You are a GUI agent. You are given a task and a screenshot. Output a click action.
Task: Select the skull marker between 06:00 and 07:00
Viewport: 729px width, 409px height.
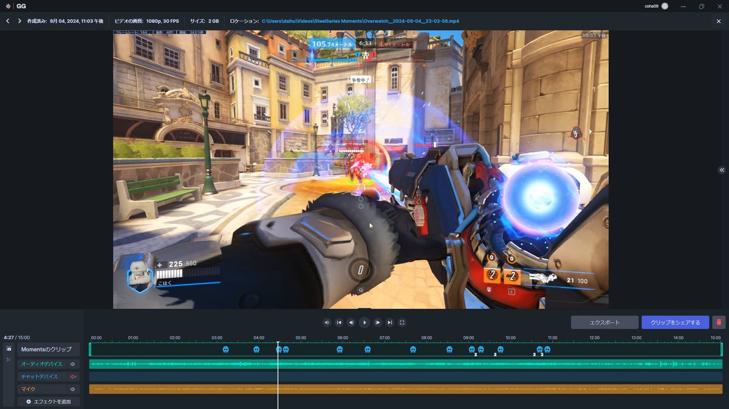point(368,349)
